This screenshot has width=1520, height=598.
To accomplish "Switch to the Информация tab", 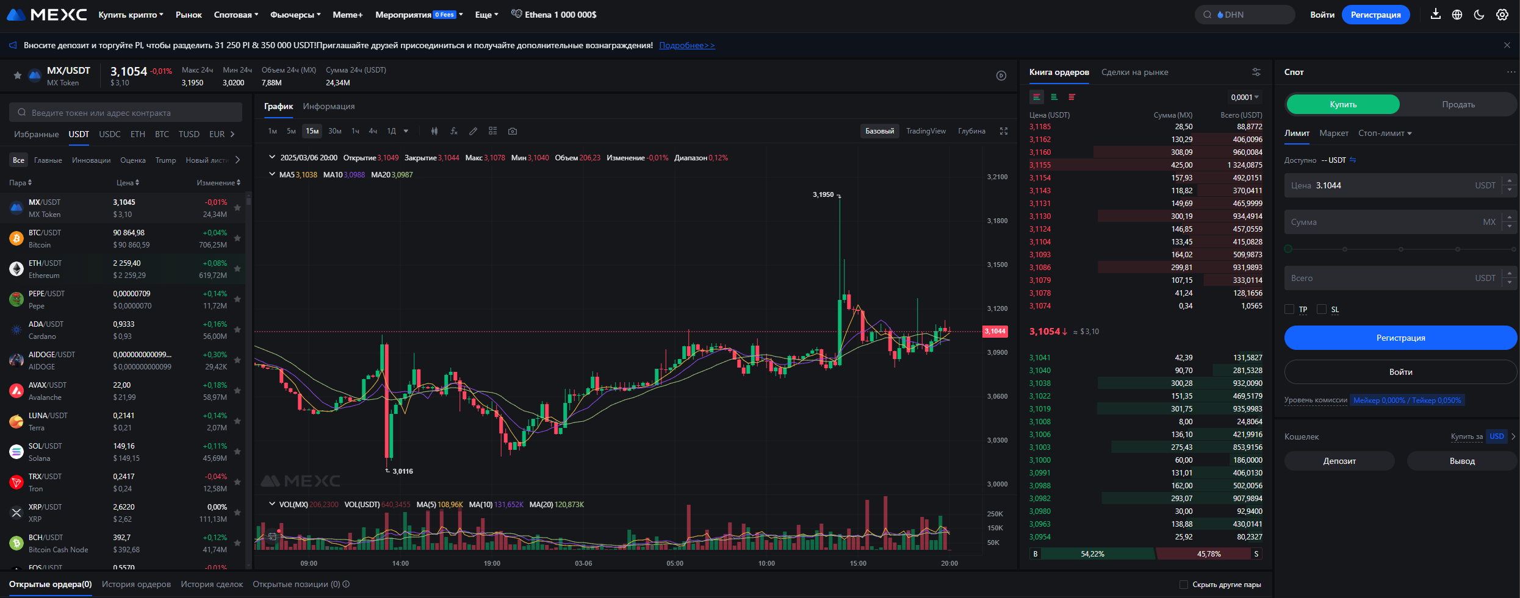I will 328,106.
